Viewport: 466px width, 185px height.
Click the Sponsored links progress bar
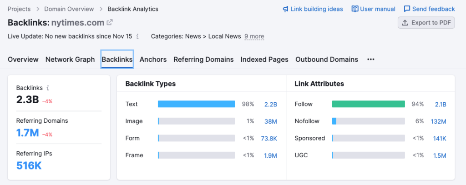[x=368, y=138]
